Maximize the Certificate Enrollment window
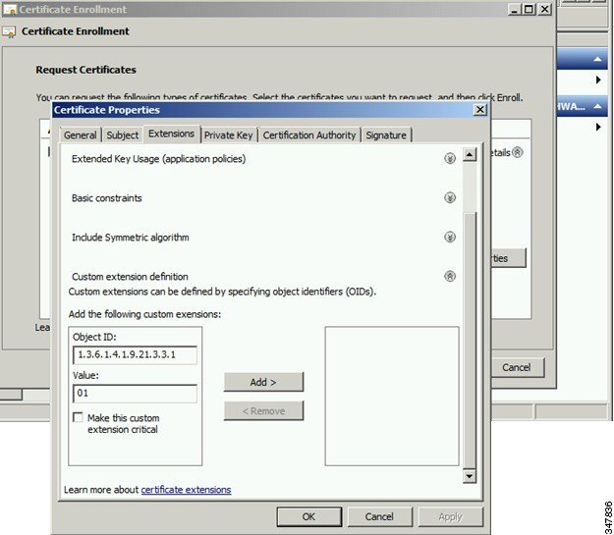Viewport: 614px width, 535px height. click(x=529, y=10)
